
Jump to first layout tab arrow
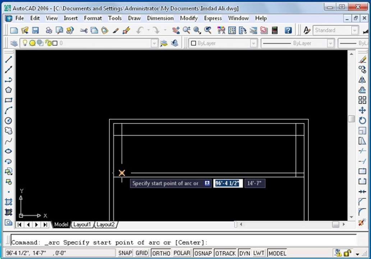point(20,224)
